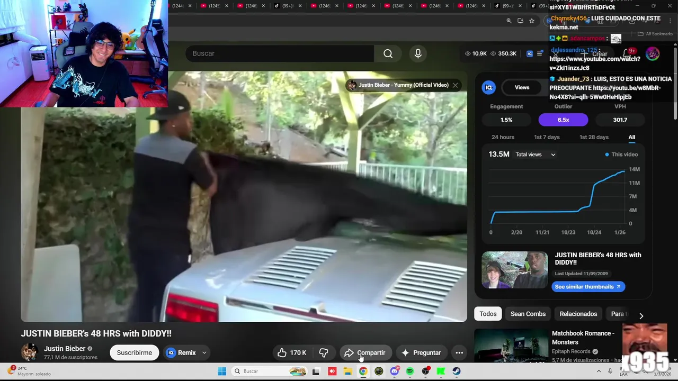Click See similar thumbnails button
This screenshot has width=678, height=381.
click(588, 287)
